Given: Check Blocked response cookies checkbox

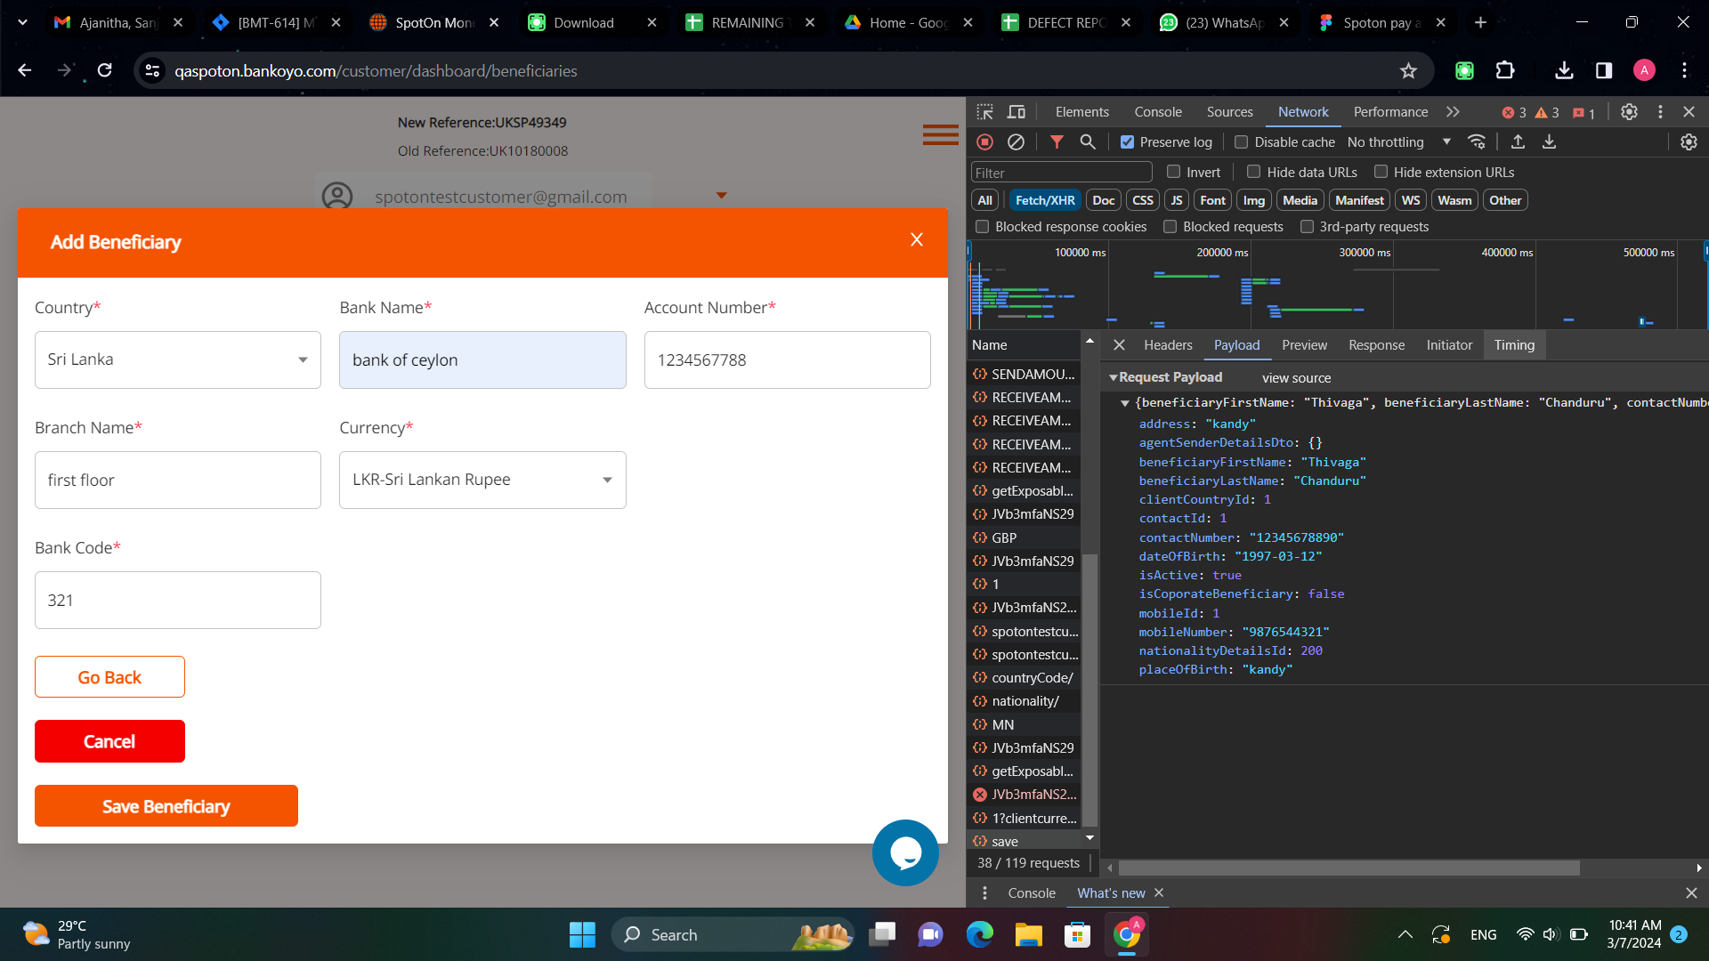Looking at the screenshot, I should (983, 227).
